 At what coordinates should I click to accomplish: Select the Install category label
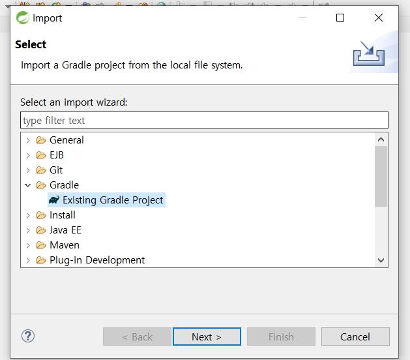click(63, 215)
